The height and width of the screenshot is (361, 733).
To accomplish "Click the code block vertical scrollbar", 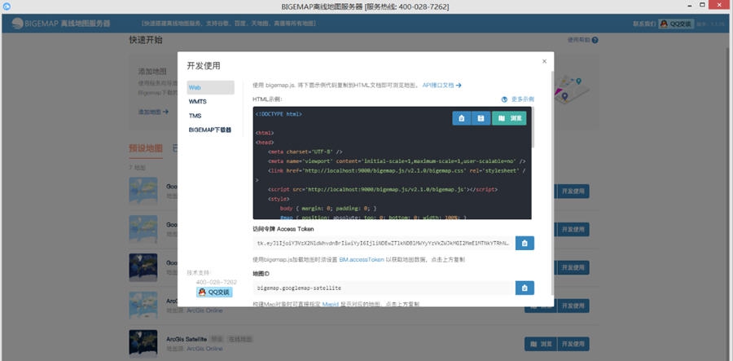I will pos(533,127).
